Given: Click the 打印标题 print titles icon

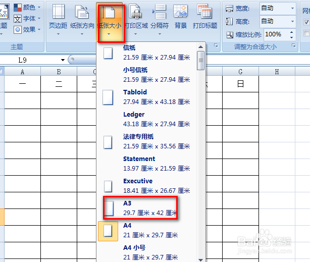Looking at the screenshot, I should 205,11.
